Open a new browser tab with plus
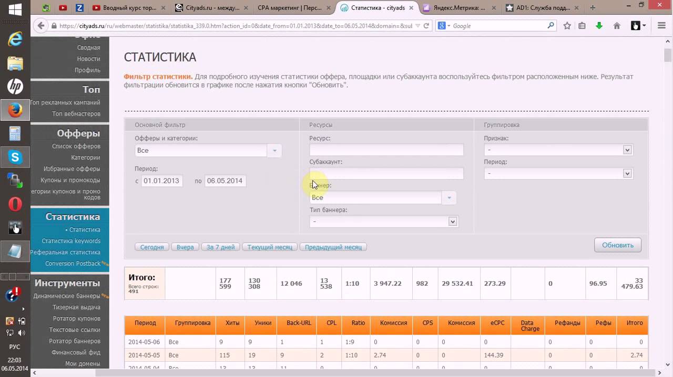Screen dimensions: 673x377 (x=593, y=8)
